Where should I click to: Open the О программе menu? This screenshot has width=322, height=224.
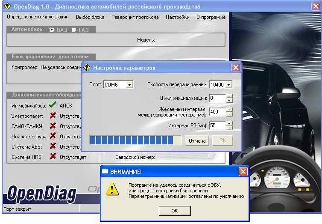[x=211, y=17]
